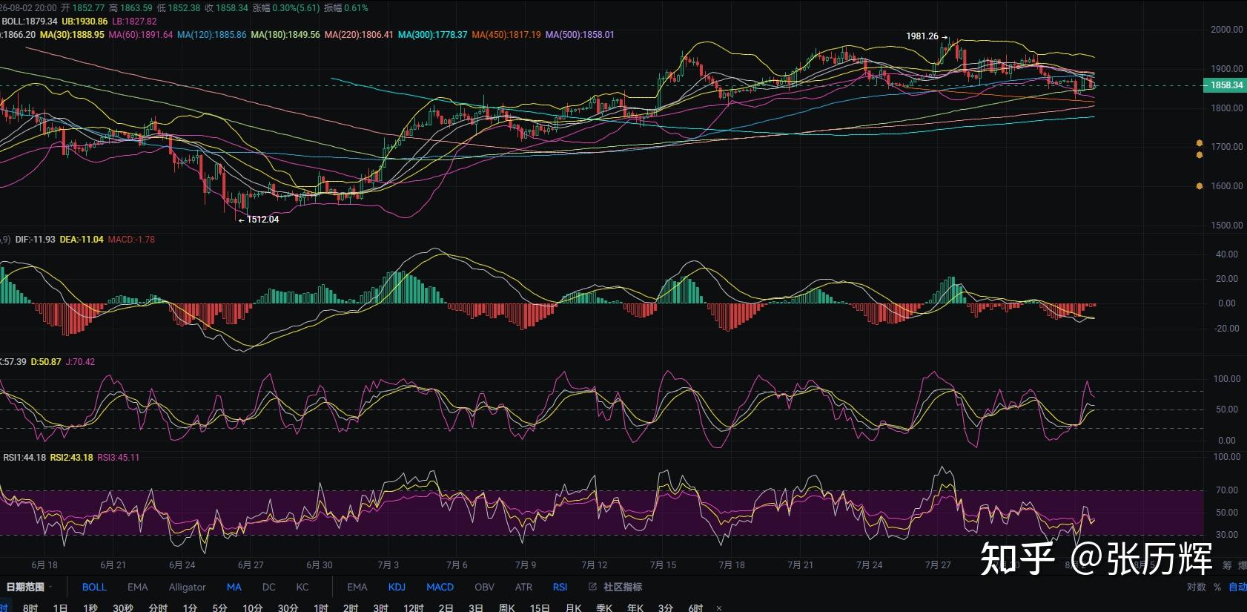Select 自动 auto scale mode
The image size is (1247, 612).
pos(1237,587)
